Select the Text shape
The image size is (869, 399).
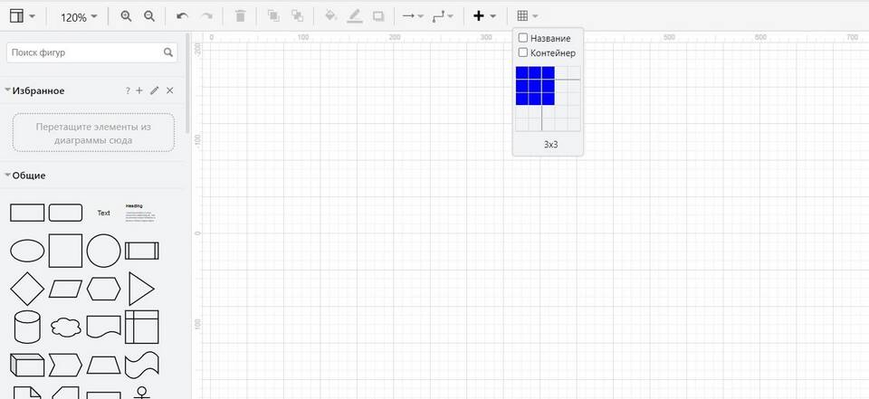point(103,213)
